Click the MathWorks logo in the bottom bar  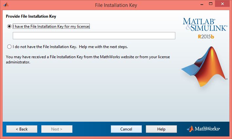click(x=203, y=129)
